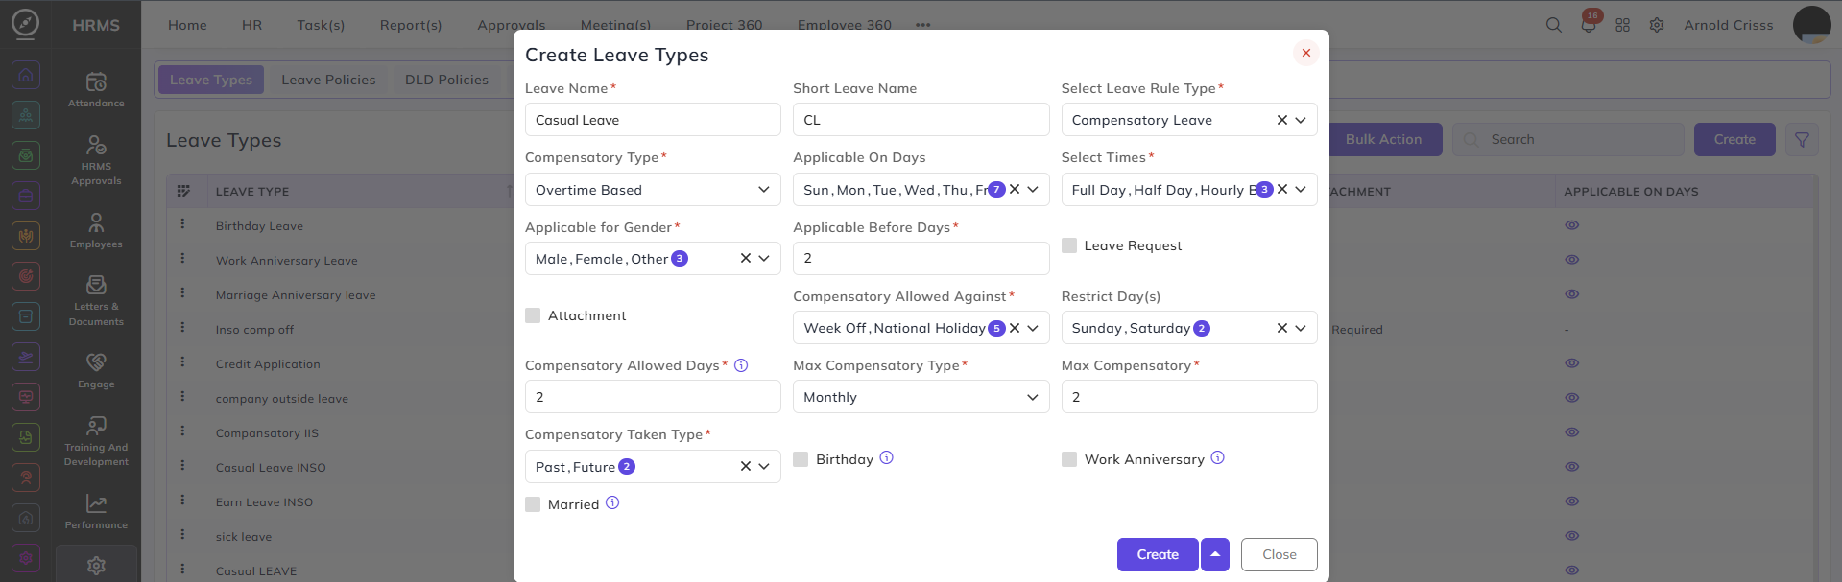Click the info icon beside Birthday

pyautogui.click(x=886, y=458)
